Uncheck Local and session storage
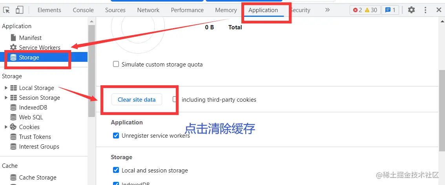 (x=116, y=170)
